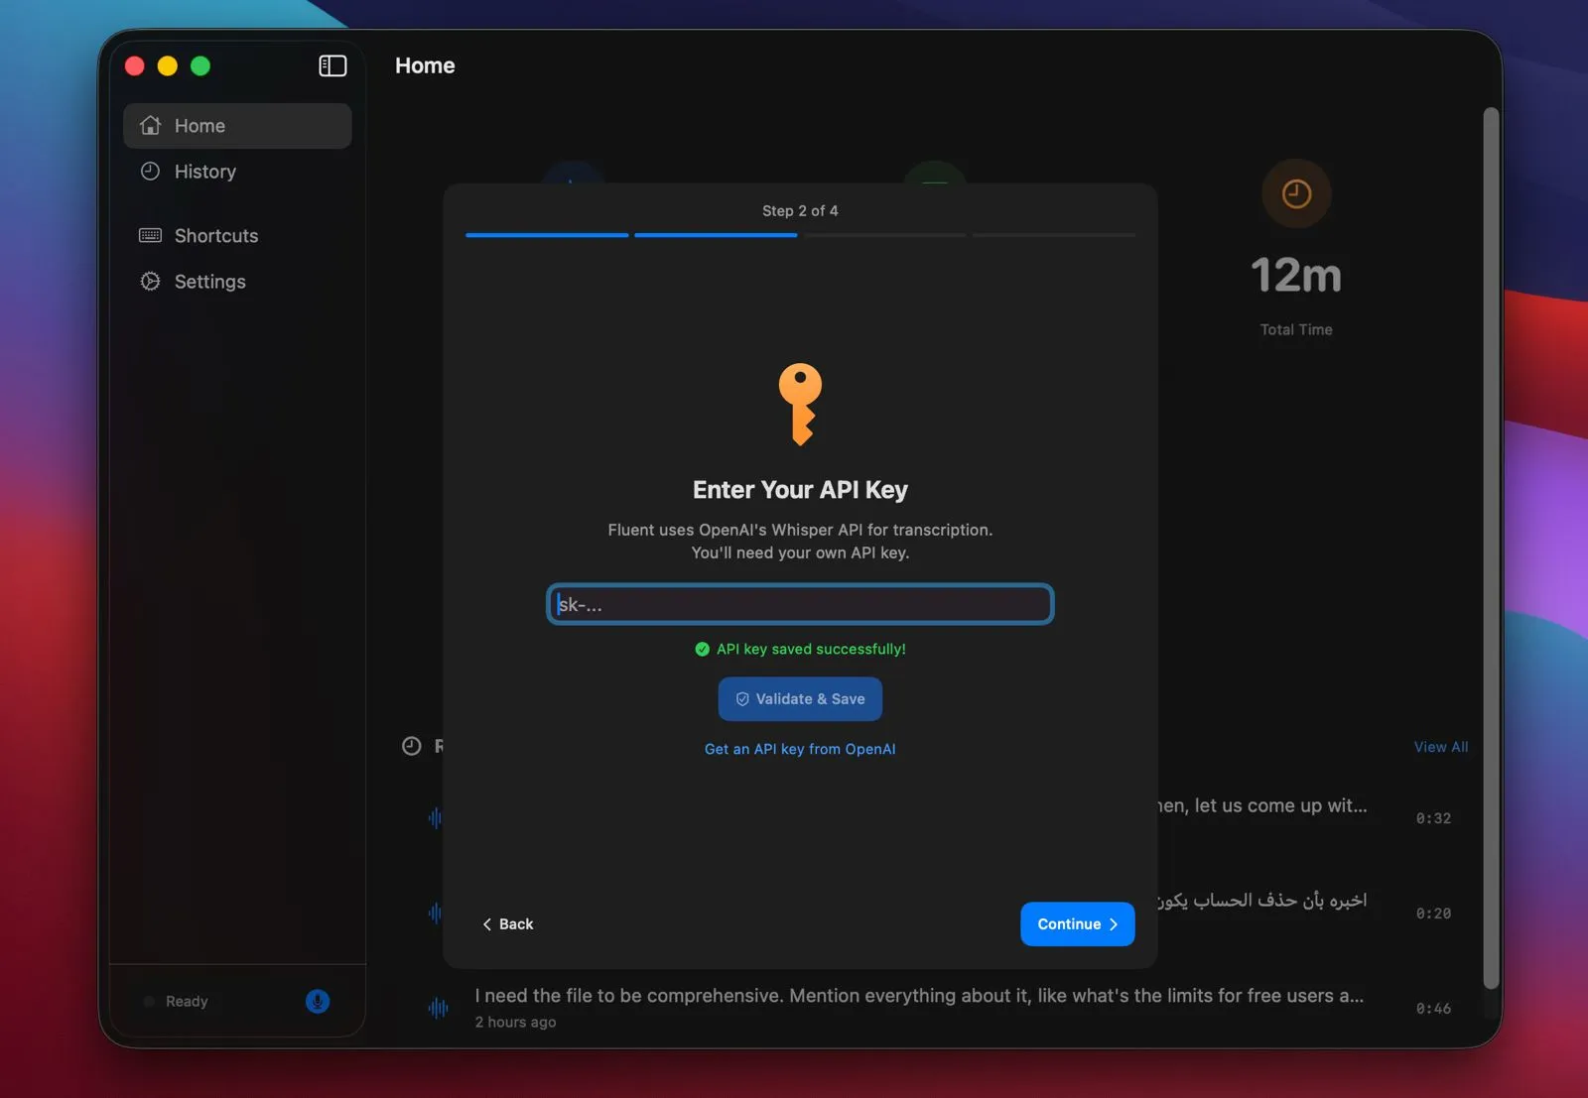The width and height of the screenshot is (1588, 1098).
Task: Open Settings from the sidebar
Action: [209, 282]
